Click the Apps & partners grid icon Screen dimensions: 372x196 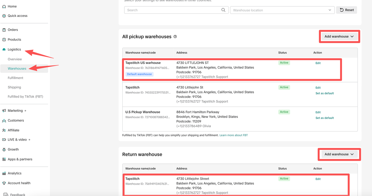point(4,159)
